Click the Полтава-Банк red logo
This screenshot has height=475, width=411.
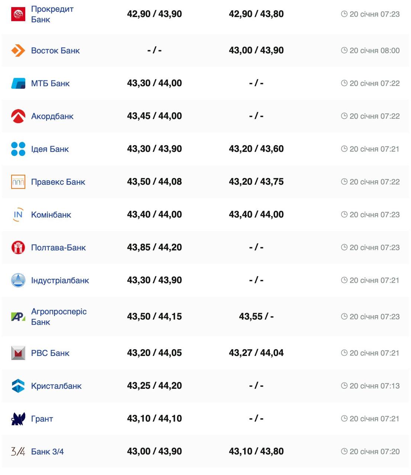pos(18,248)
